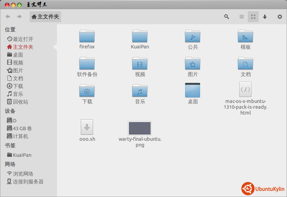287x197 pixels.
Task: Open 回收站 trash in sidebar
Action: pos(20,102)
